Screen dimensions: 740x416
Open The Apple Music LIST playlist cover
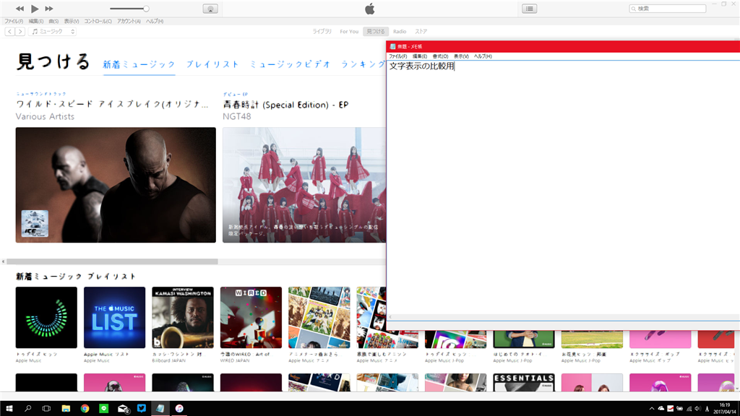click(115, 318)
